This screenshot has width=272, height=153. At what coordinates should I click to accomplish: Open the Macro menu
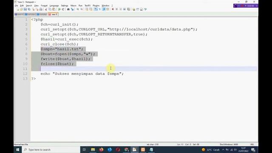click(73, 6)
